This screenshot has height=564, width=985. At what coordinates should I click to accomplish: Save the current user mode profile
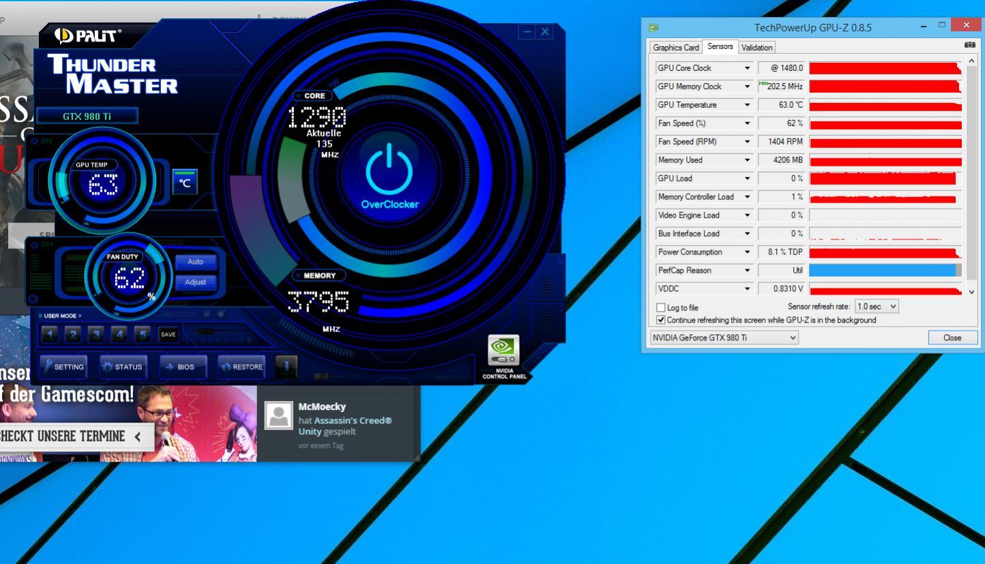point(168,334)
